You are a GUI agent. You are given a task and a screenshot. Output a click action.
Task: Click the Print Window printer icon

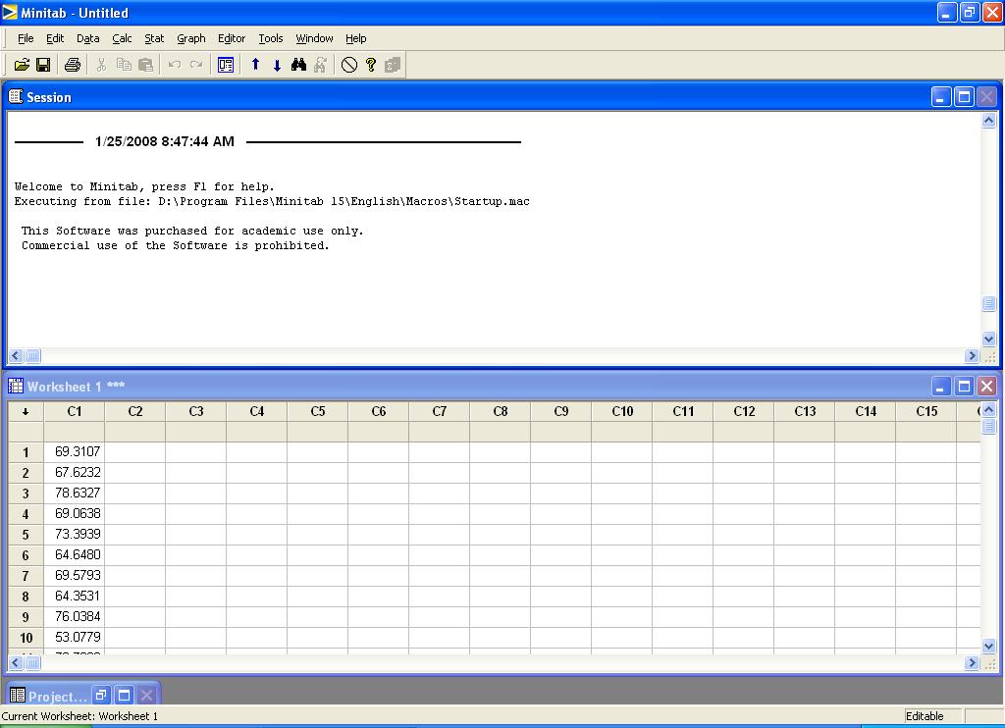pyautogui.click(x=72, y=65)
